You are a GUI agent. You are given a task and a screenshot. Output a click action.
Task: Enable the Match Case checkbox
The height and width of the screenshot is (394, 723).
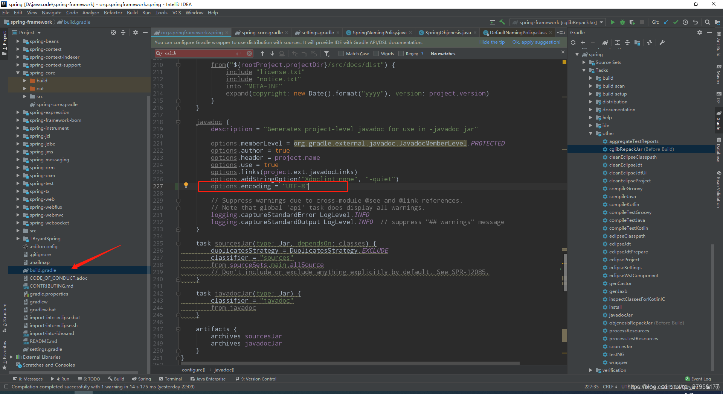point(341,53)
